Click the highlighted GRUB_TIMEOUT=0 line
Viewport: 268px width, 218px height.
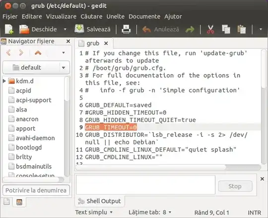(x=111, y=127)
